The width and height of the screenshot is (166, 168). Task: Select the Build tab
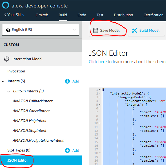[63, 15]
